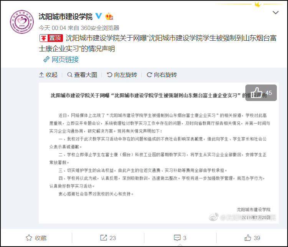Click the repost share icon with 23
Viewport: 288px width, 247px height.
108,238
